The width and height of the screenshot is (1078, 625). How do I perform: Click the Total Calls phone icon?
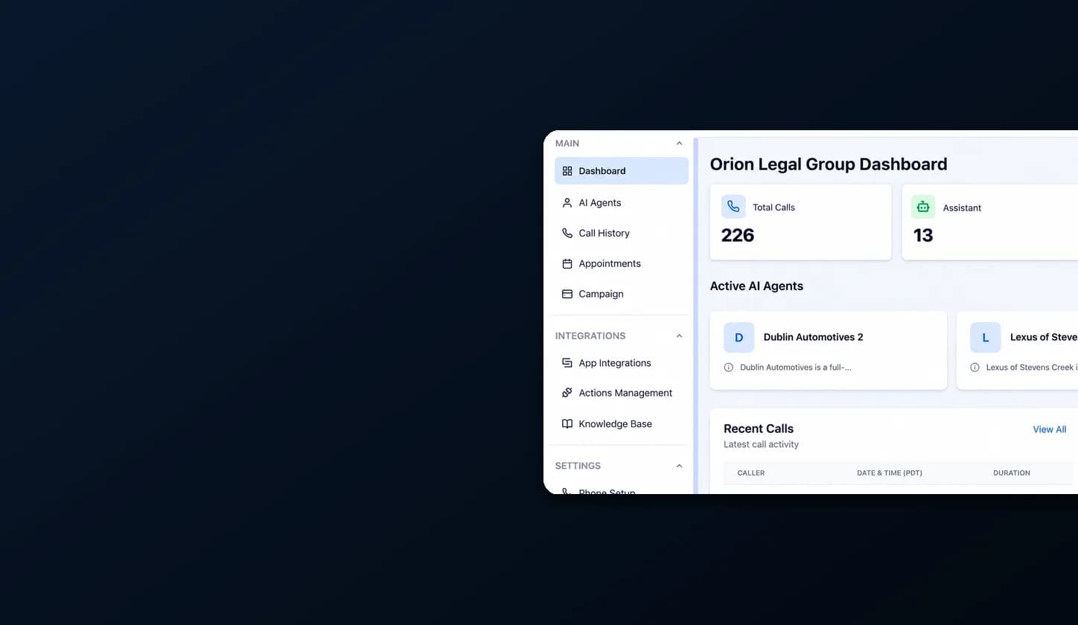pyautogui.click(x=733, y=207)
